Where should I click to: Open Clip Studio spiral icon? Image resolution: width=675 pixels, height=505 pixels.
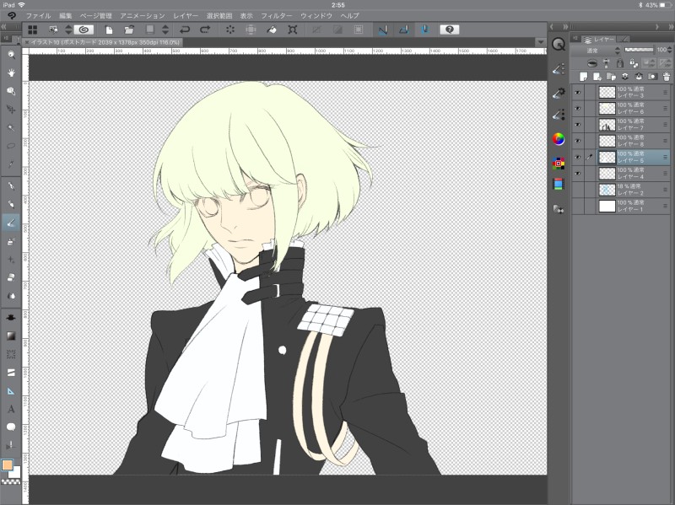pos(84,30)
